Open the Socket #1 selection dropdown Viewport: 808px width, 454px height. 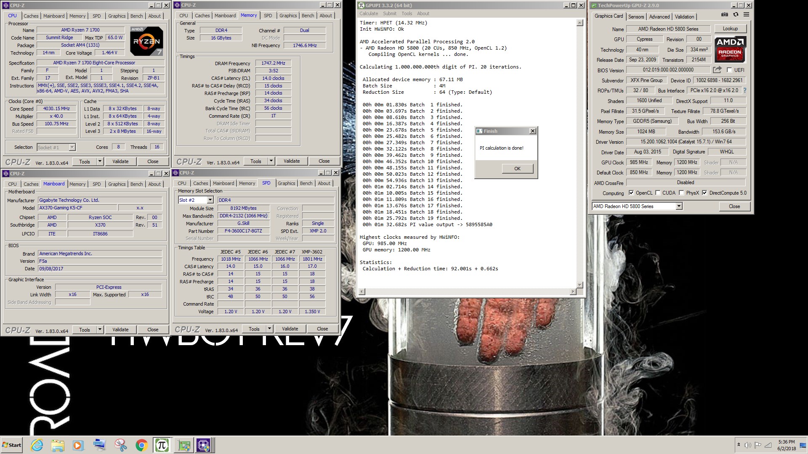(x=72, y=147)
